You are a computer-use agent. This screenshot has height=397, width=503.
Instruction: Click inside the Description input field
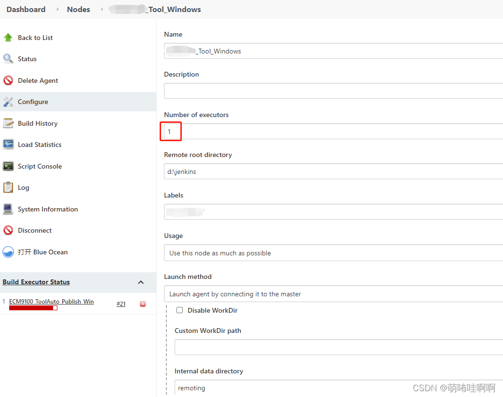click(x=334, y=91)
